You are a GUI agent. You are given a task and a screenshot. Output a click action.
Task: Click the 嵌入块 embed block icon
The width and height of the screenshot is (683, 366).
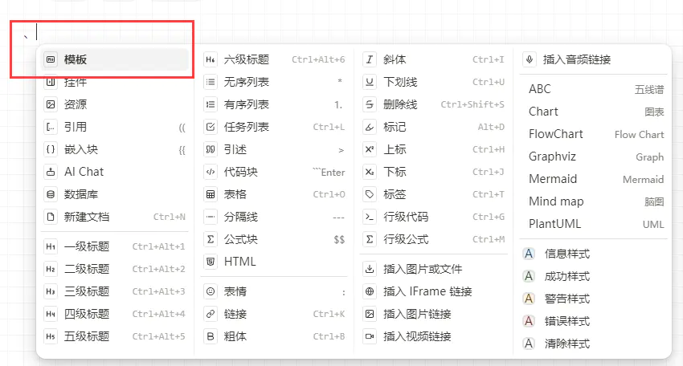tap(51, 149)
